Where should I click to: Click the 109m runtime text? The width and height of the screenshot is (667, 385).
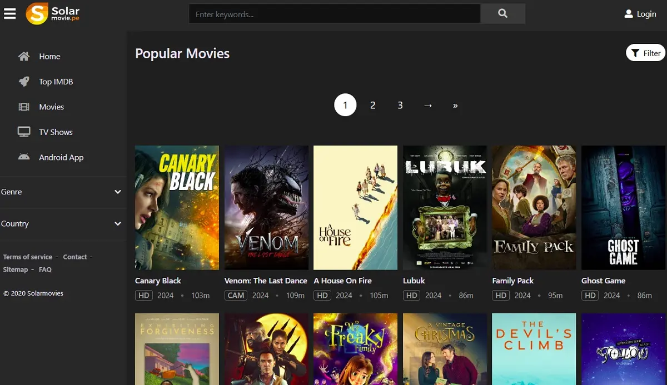295,296
